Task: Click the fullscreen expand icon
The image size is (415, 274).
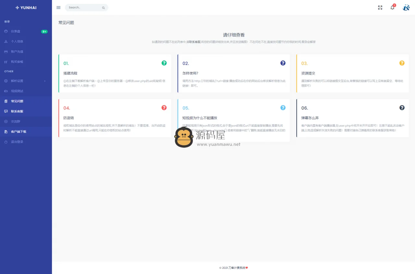Action: coord(380,7)
